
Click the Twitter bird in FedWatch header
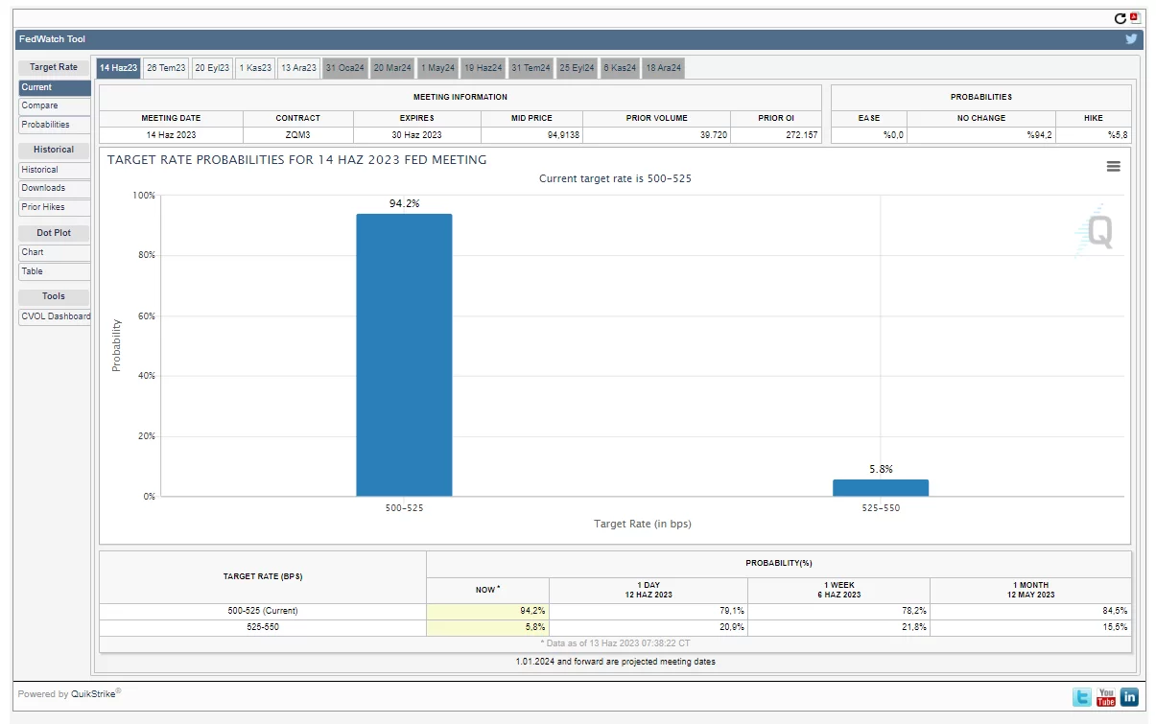[x=1131, y=39]
